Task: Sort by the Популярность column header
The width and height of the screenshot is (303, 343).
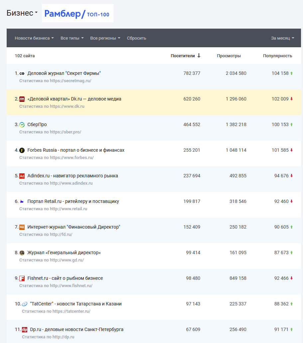Action: pos(277,56)
